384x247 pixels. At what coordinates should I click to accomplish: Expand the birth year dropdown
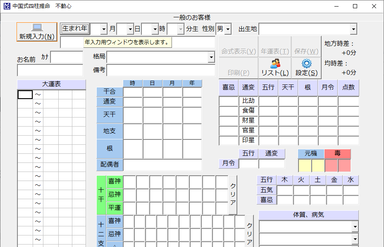(x=104, y=29)
